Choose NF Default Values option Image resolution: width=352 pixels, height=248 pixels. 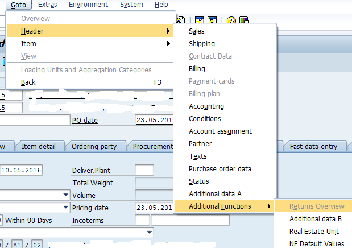point(316,244)
